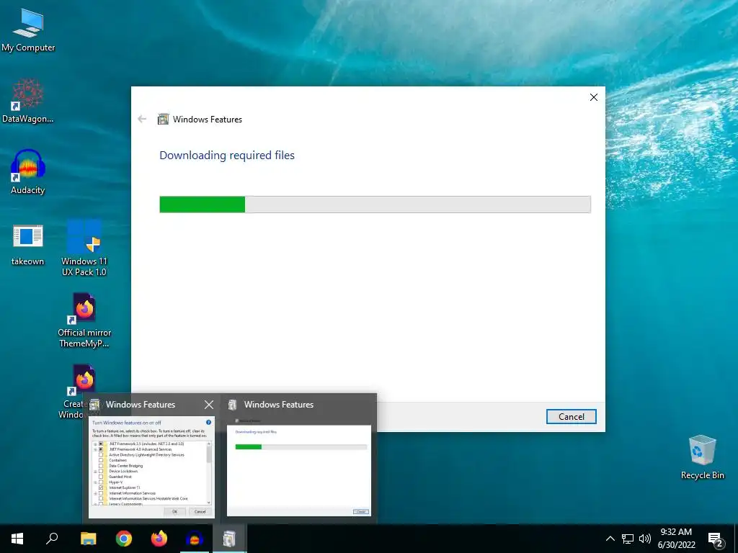Open network status tray icon
This screenshot has height=553, width=738.
click(628, 539)
